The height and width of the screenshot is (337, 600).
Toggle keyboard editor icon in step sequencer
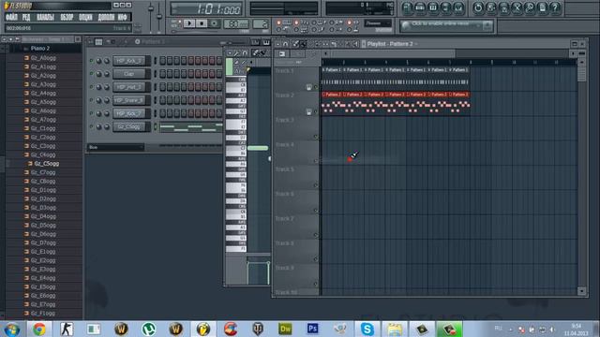[266, 42]
